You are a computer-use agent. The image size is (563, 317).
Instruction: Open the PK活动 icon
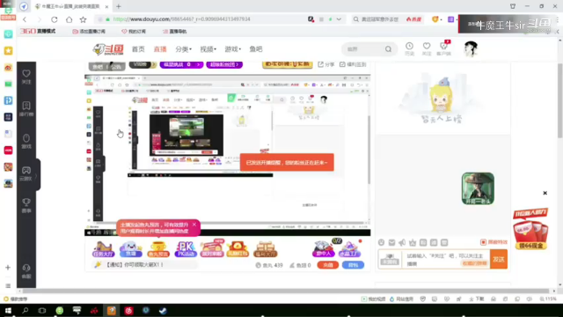[186, 248]
